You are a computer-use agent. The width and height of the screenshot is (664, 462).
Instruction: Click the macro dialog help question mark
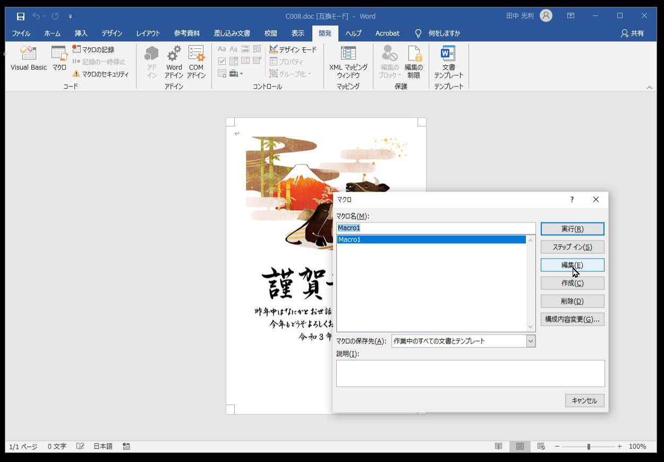click(x=572, y=200)
